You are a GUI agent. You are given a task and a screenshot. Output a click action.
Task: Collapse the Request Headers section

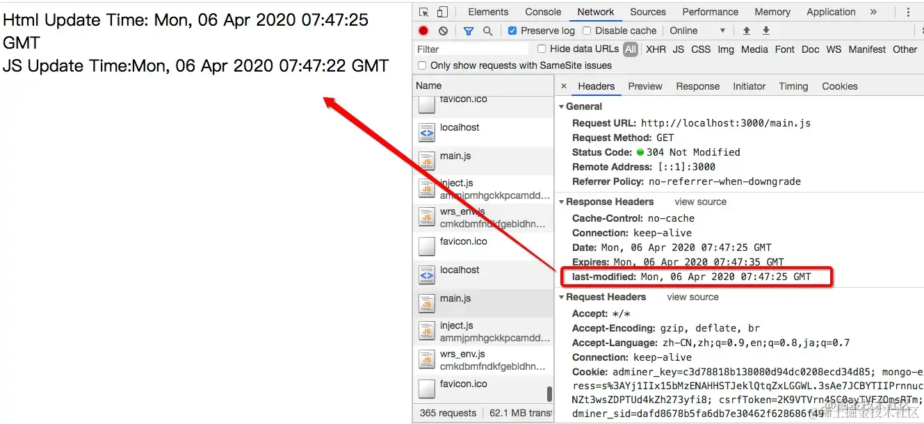(562, 297)
